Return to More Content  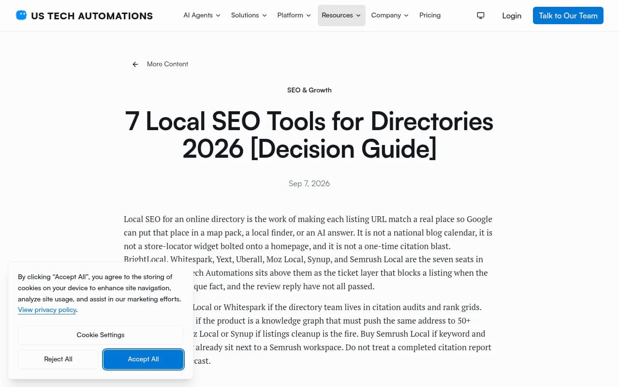pyautogui.click(x=167, y=64)
